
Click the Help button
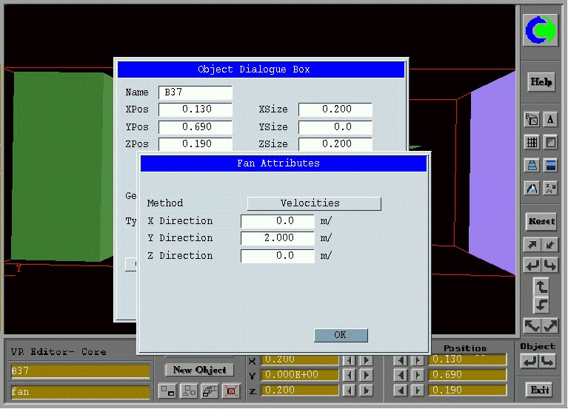[x=541, y=81]
